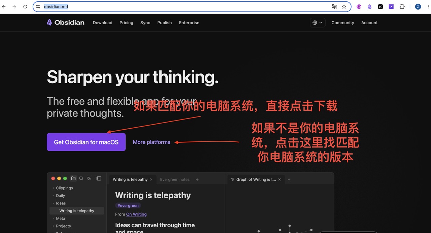Open the black K extension icon

380,7
